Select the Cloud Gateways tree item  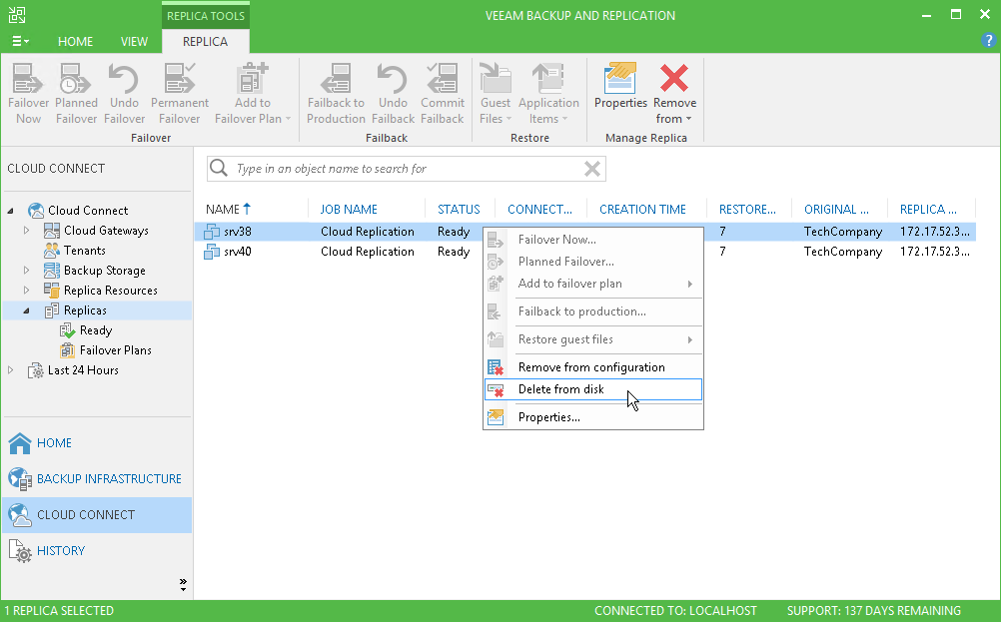(x=106, y=231)
